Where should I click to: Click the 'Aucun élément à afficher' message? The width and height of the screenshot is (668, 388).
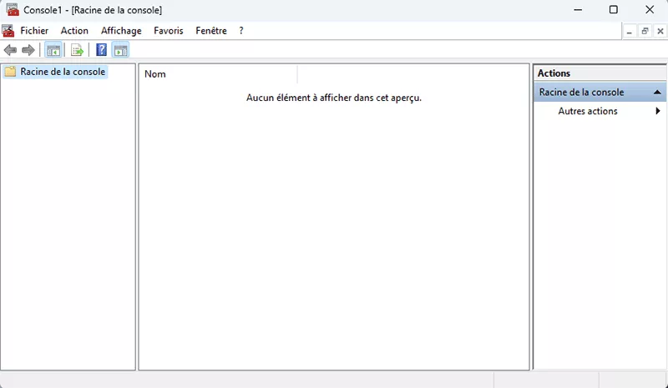point(334,98)
